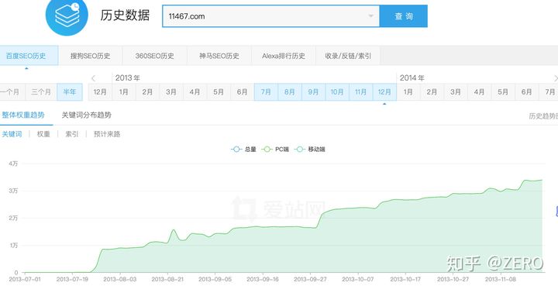Image resolution: width=558 pixels, height=286 pixels.
Task: Click the 历史趋势 link at right
Action: point(543,116)
